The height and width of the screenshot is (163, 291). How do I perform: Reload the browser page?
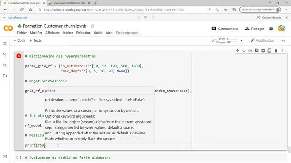[x=22, y=10]
